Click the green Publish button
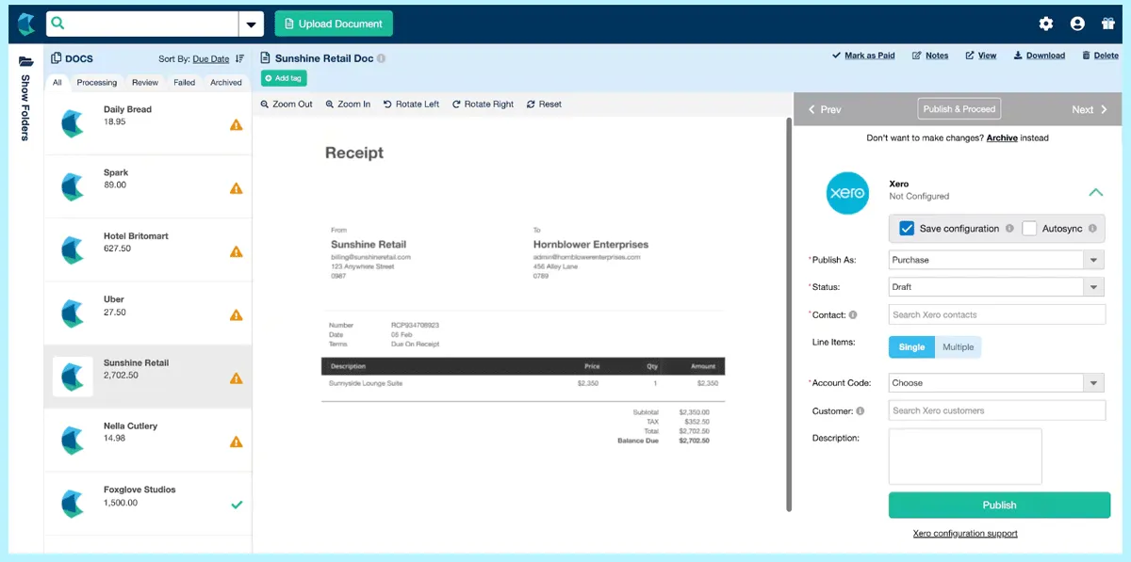The height and width of the screenshot is (562, 1131). tap(999, 505)
